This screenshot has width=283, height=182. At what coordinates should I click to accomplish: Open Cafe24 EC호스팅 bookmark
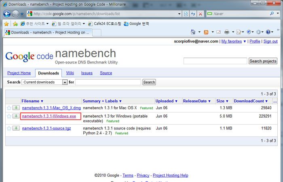pos(105,23)
